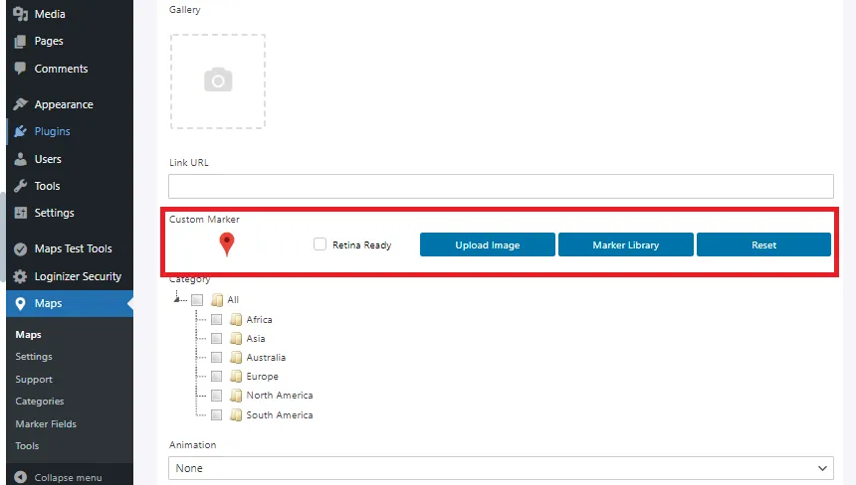Click the Maps Test Tools checkmark icon

pyautogui.click(x=20, y=249)
